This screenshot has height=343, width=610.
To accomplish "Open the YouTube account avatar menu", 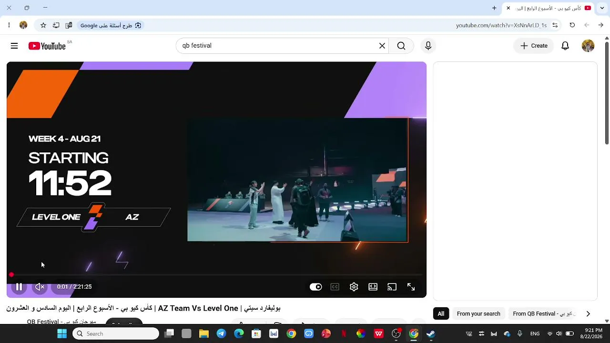I will point(588,46).
